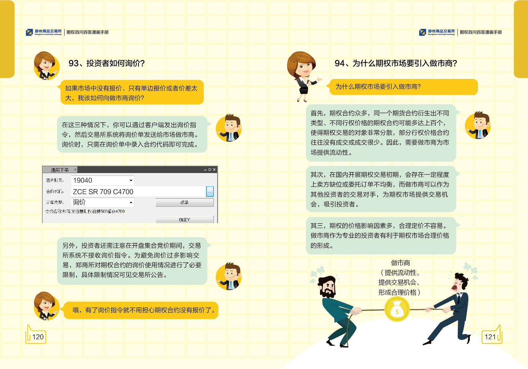Screen dimensions: 528x369
Task: Select the gold money bag icon on the rope
Action: (397, 310)
